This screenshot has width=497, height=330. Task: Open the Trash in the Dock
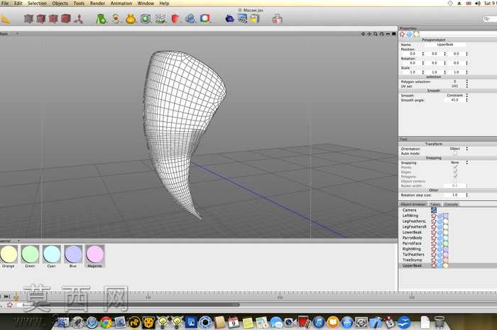[x=439, y=322]
